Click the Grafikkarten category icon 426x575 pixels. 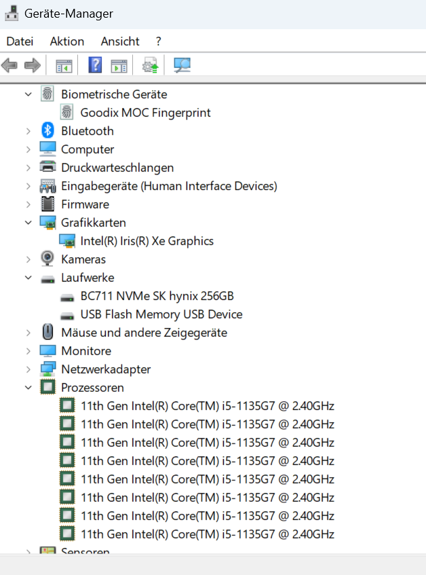(x=47, y=223)
